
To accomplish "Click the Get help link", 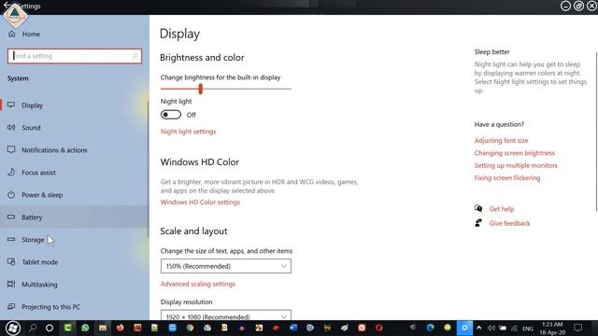I will click(502, 209).
